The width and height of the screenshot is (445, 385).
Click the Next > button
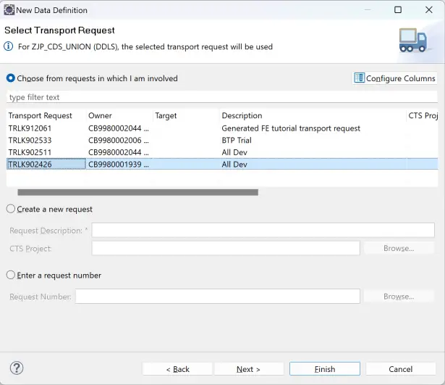(249, 369)
